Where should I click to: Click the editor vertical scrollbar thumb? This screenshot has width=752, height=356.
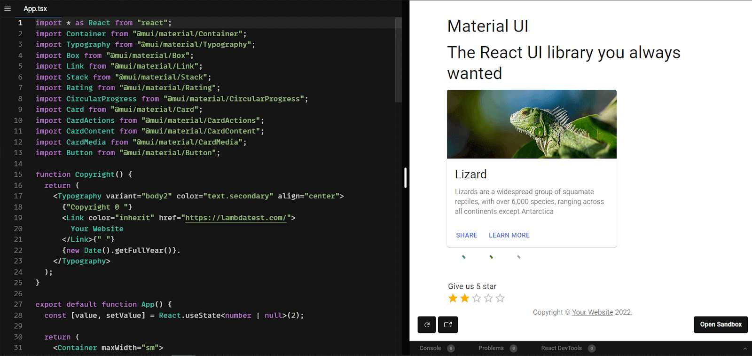coord(398,60)
